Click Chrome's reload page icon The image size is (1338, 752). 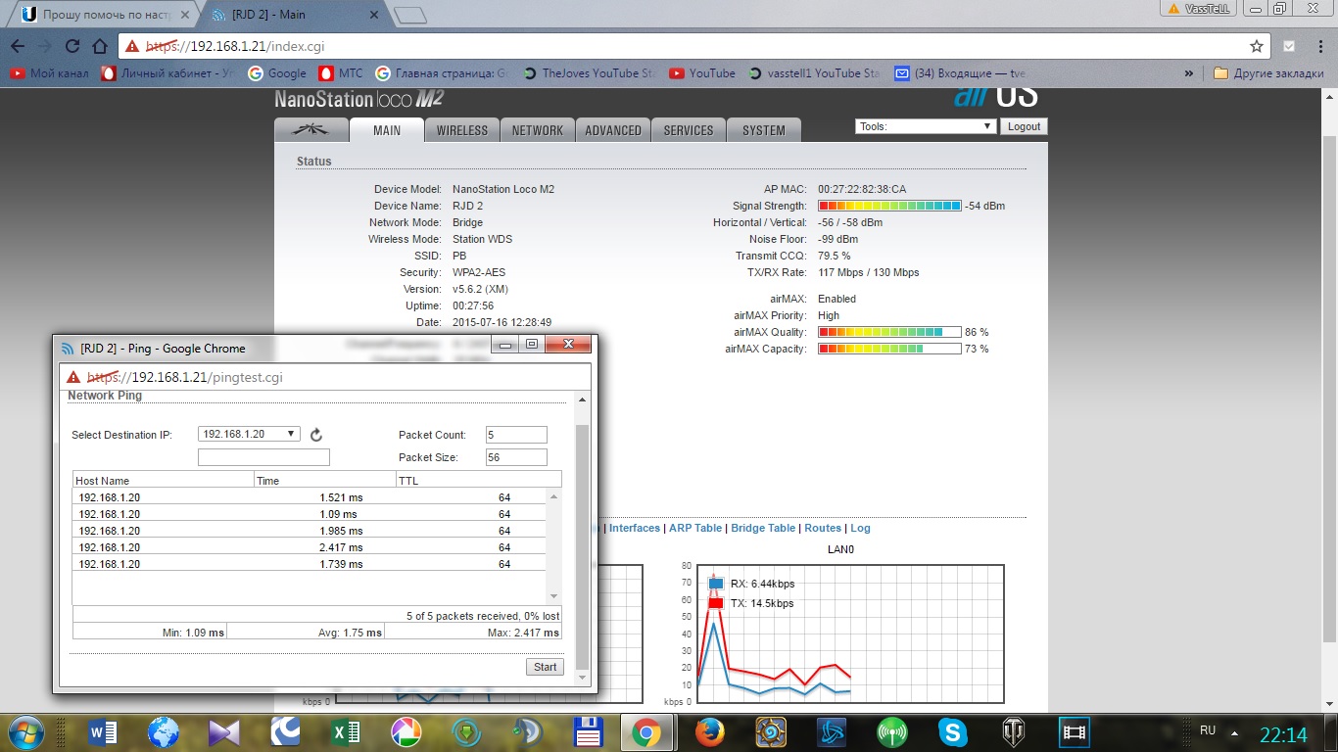coord(72,46)
